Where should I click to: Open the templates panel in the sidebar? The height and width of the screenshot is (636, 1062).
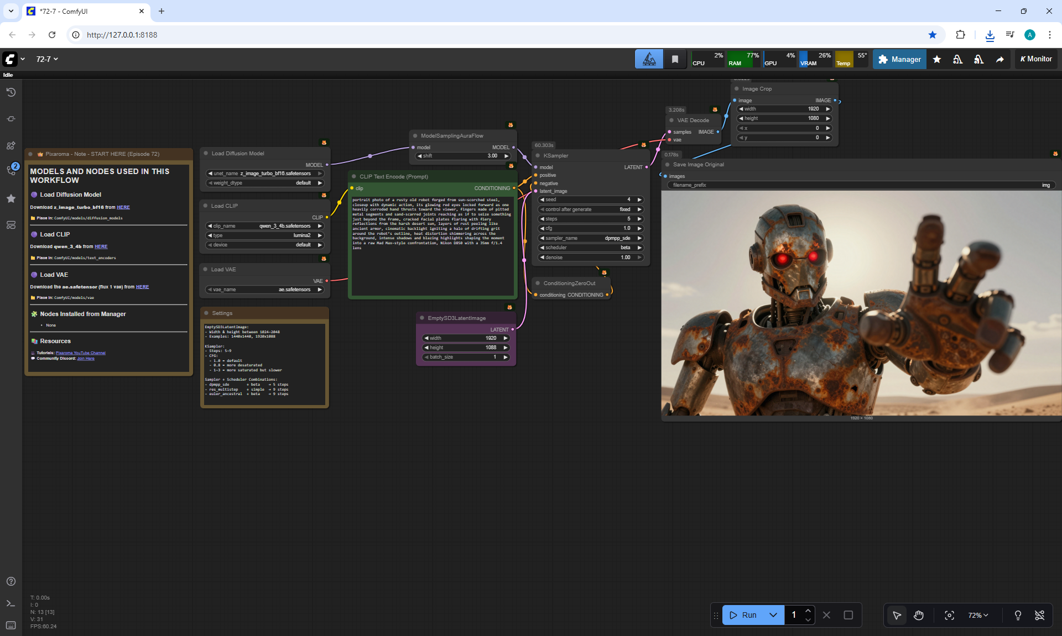(11, 225)
